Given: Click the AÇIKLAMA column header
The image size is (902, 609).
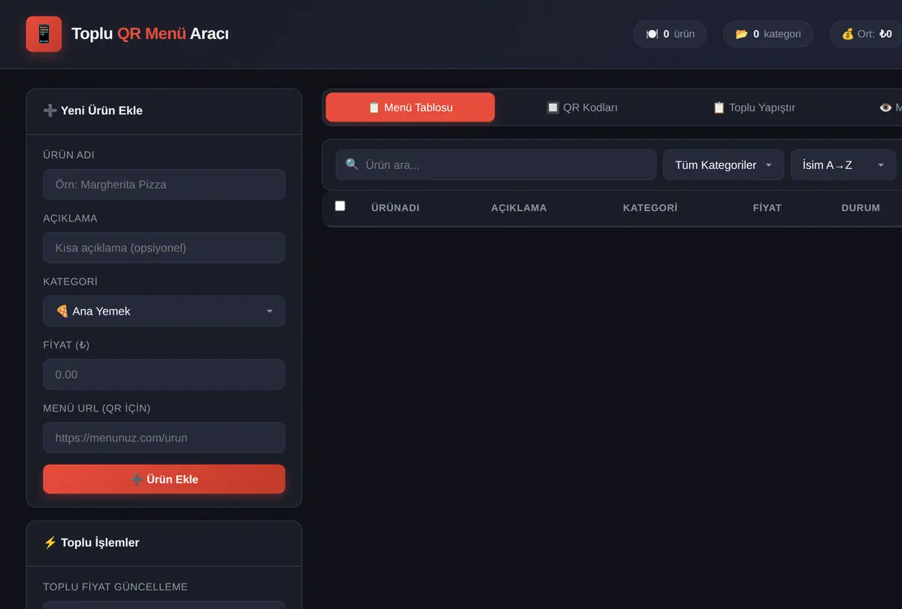Looking at the screenshot, I should click(519, 207).
